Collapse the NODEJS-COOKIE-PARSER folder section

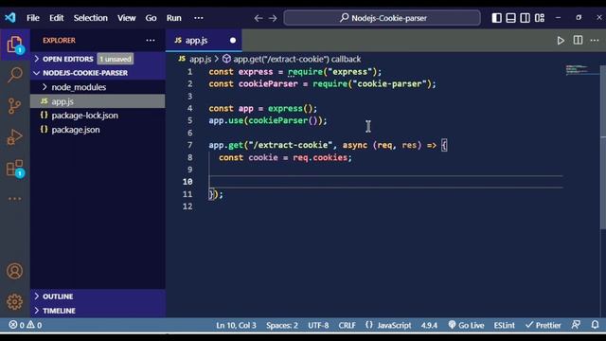pos(98,73)
